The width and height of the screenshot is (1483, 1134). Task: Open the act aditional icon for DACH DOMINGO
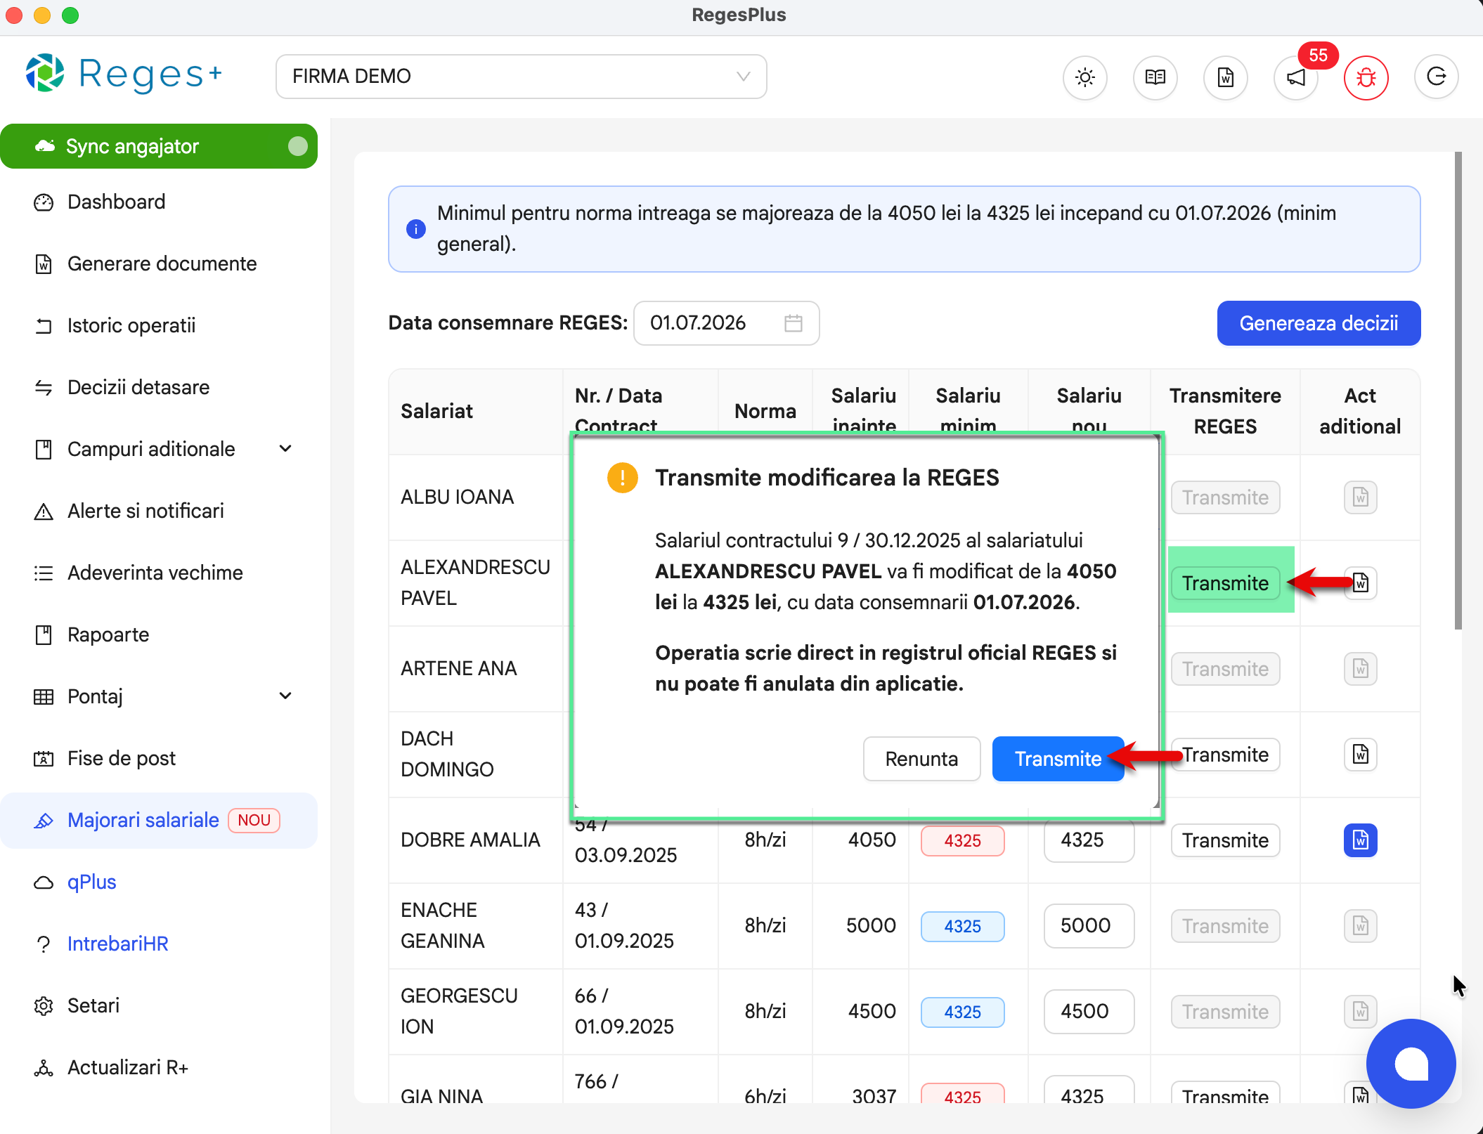pyautogui.click(x=1361, y=755)
